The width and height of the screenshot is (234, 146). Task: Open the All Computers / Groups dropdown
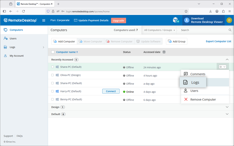coord(159,30)
